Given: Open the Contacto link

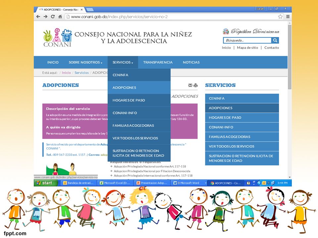Looking at the screenshot, I should pos(272,48).
